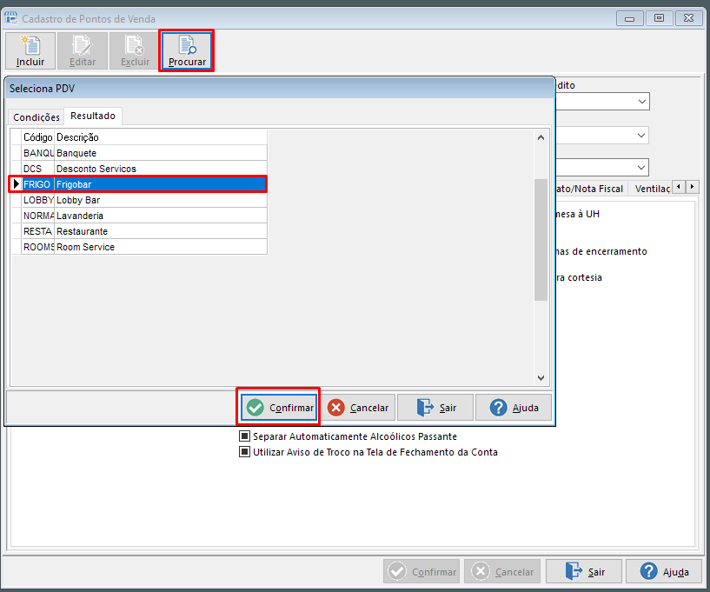Screen dimensions: 710x592
Task: Click the Descrição column header
Action: click(161, 137)
